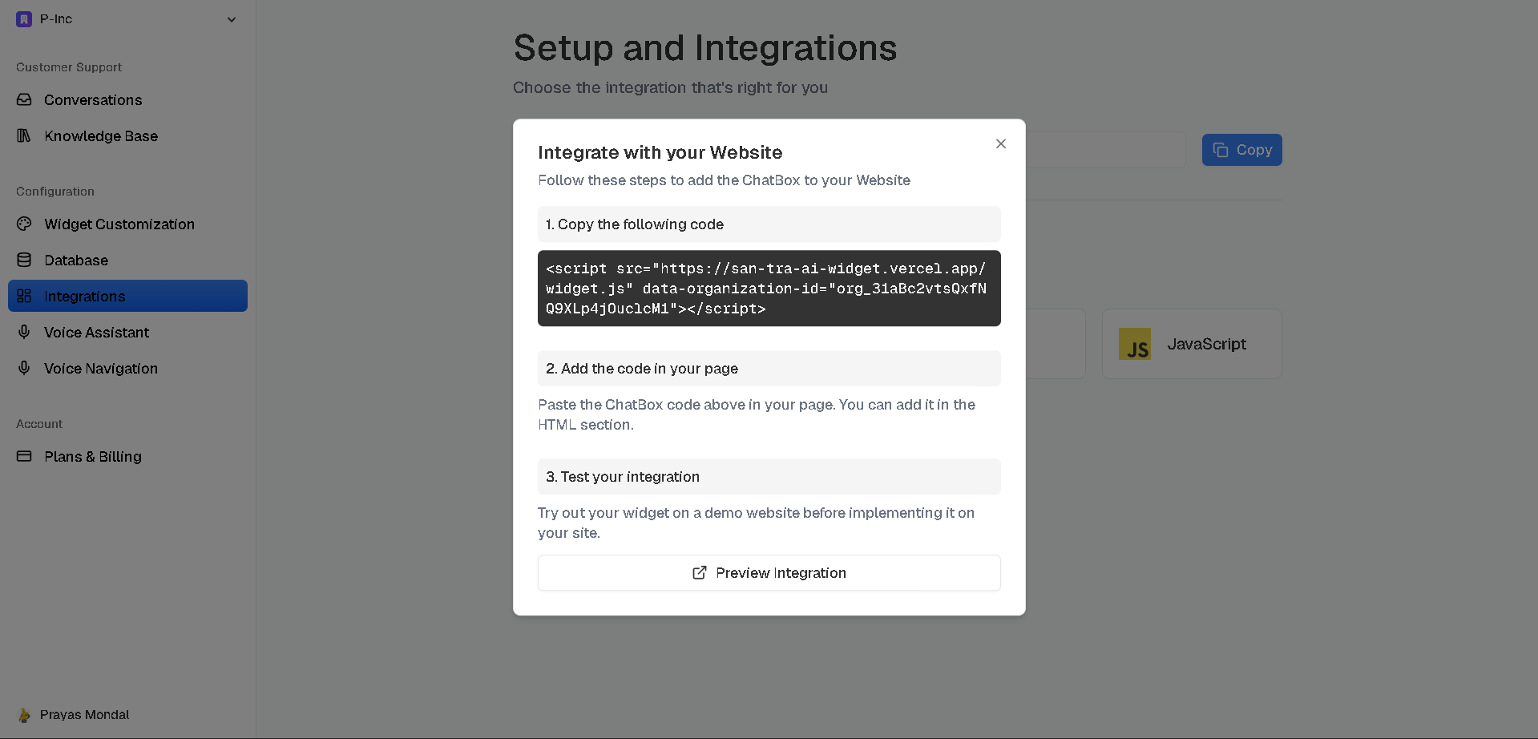Screen dimensions: 1538x739
Task: Select the JavaScript integration JS icon
Action: pos(1134,343)
